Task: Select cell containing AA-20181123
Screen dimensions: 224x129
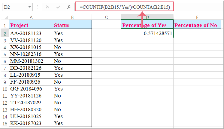Action: 31,33
